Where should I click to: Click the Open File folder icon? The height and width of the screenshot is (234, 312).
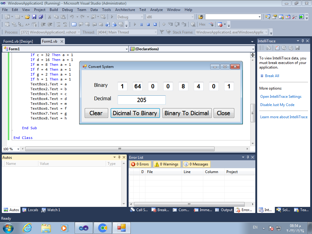(x=27, y=17)
